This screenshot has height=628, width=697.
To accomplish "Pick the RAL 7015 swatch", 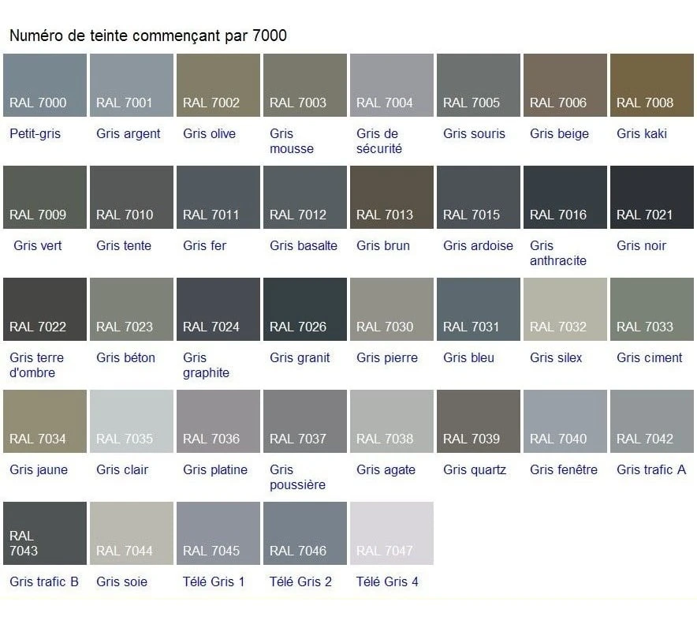I will [479, 197].
